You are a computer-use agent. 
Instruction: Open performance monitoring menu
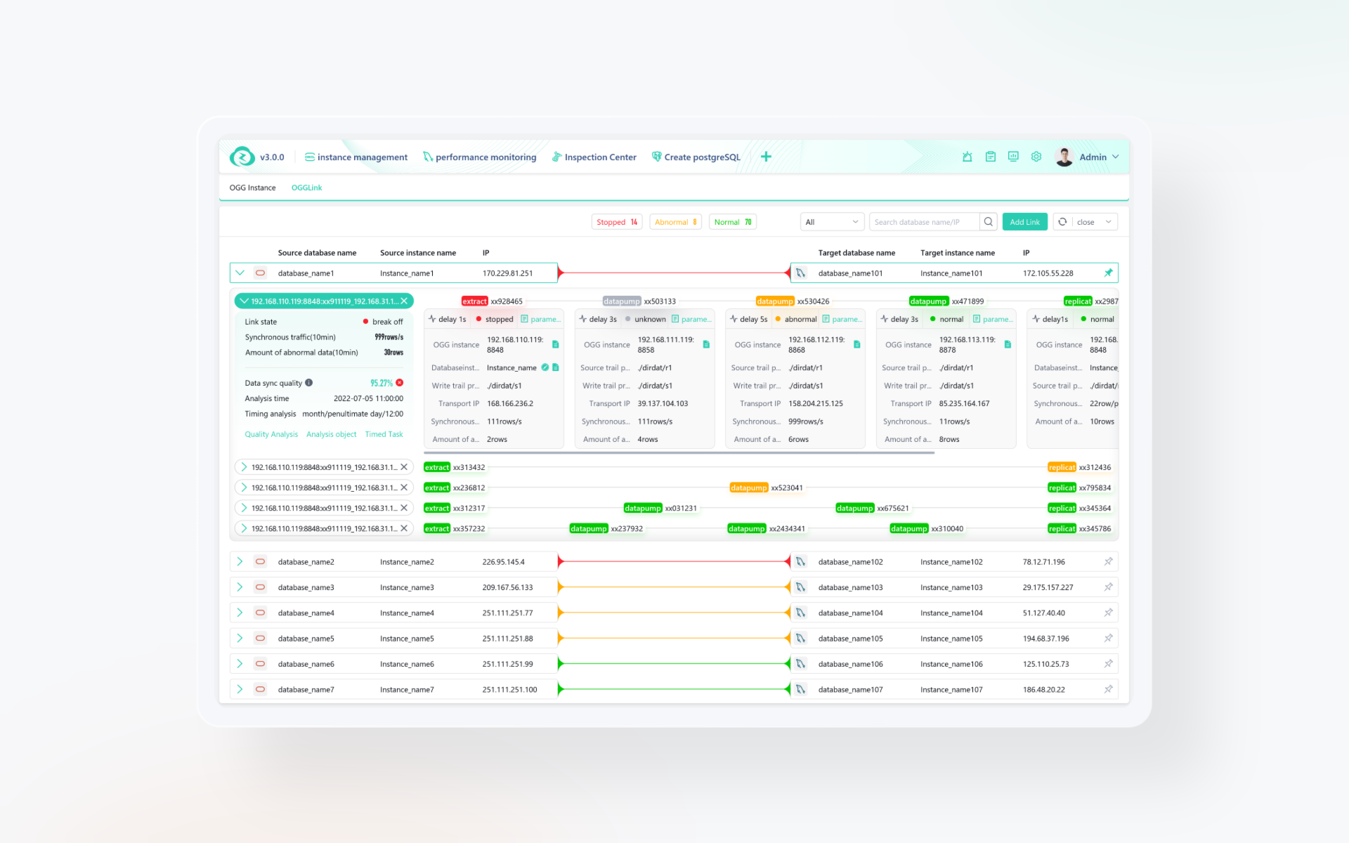pyautogui.click(x=479, y=157)
